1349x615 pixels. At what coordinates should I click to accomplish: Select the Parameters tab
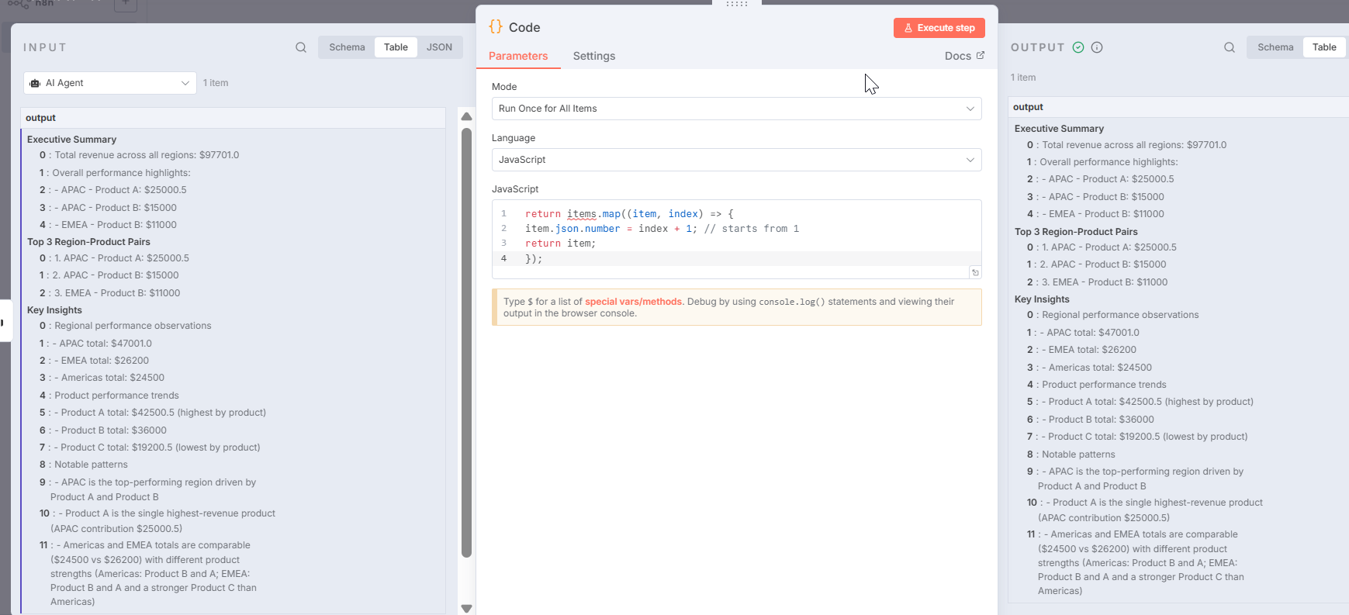click(518, 56)
